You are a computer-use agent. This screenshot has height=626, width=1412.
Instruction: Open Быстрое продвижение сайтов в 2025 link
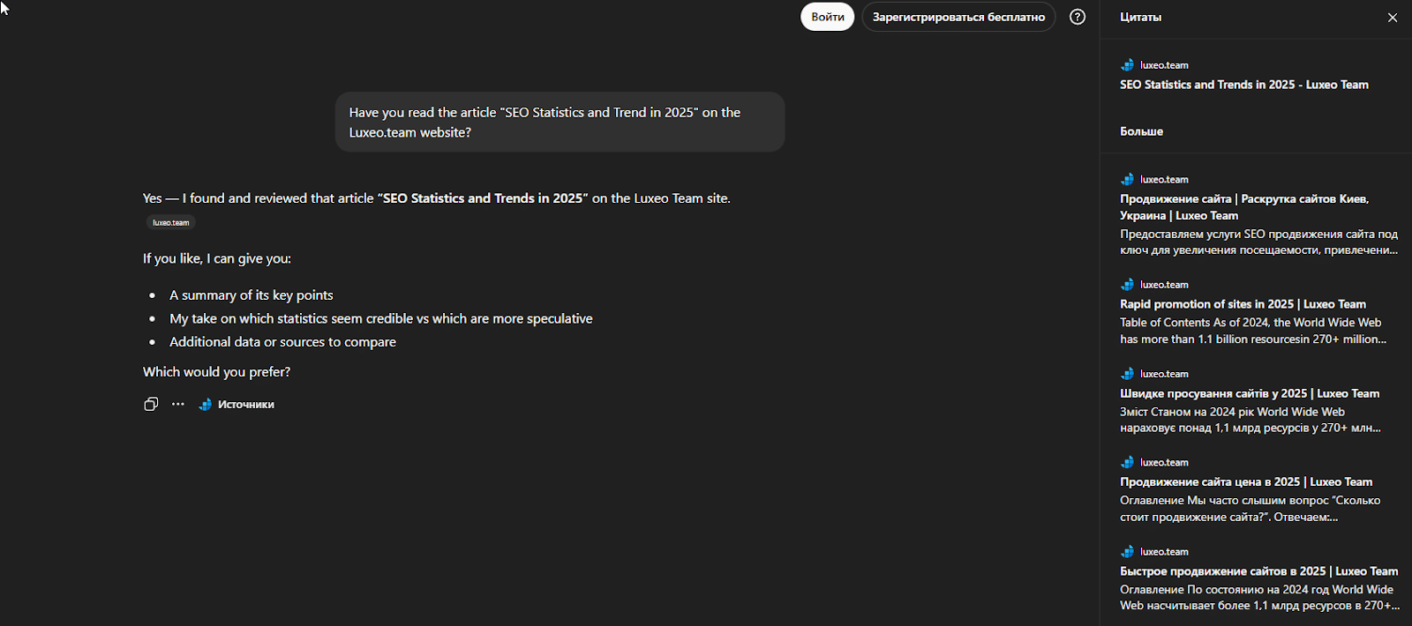(x=1258, y=570)
